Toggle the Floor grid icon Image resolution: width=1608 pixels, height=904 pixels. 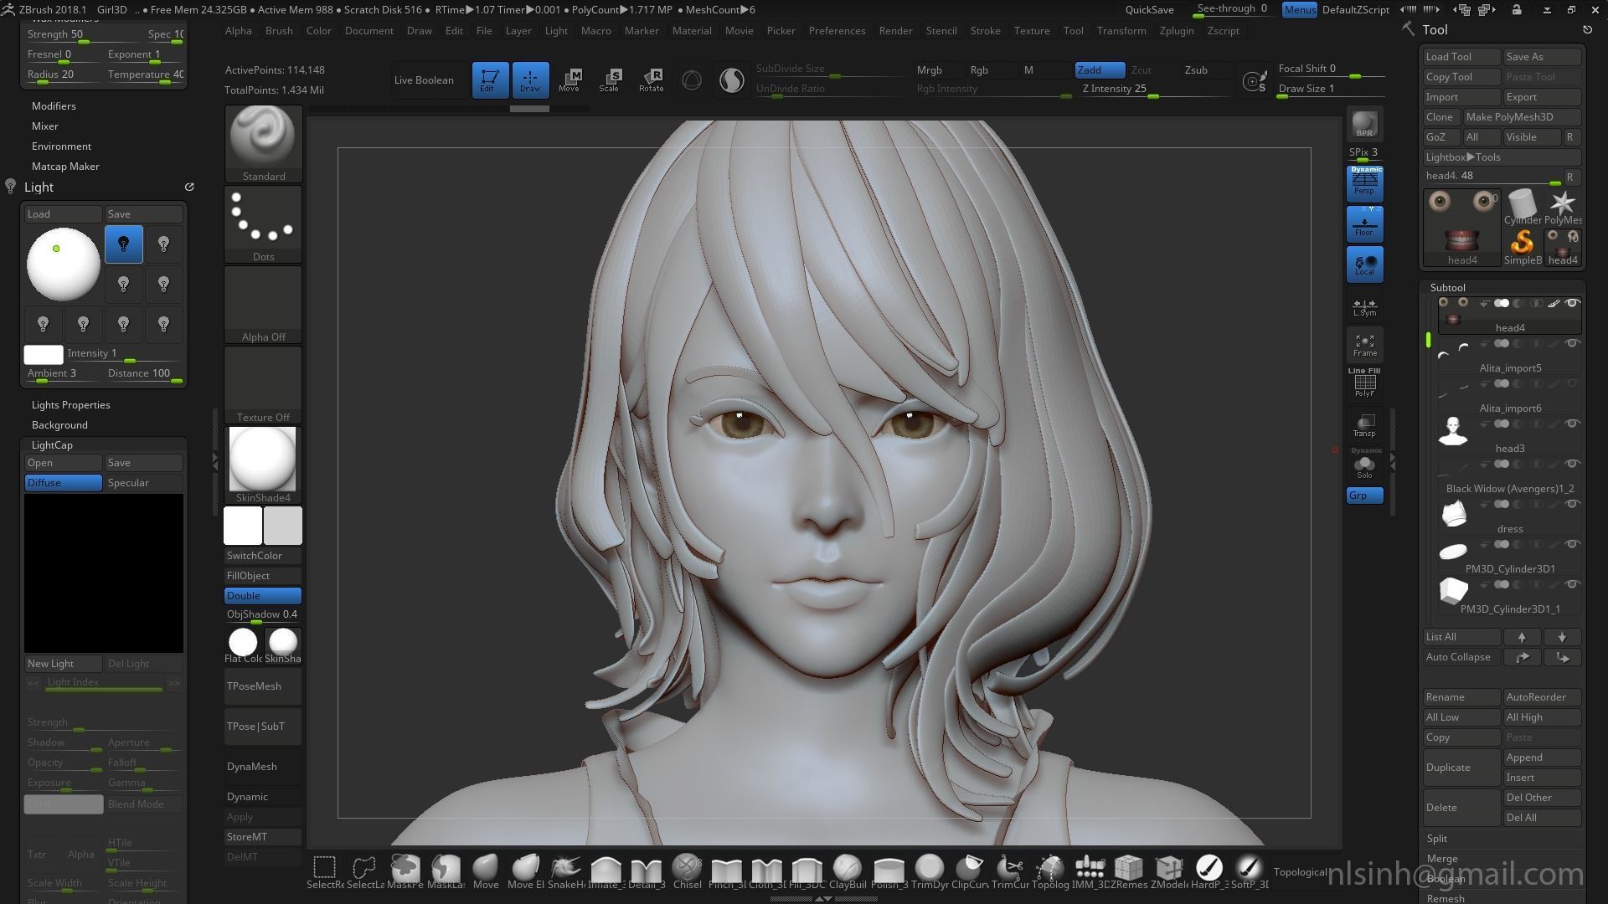pos(1364,224)
